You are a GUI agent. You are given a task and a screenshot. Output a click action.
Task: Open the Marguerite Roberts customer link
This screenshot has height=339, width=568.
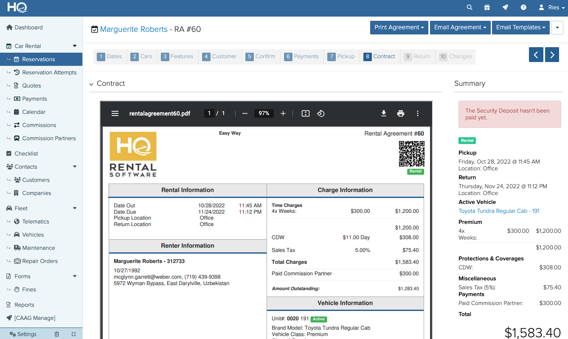(x=134, y=29)
